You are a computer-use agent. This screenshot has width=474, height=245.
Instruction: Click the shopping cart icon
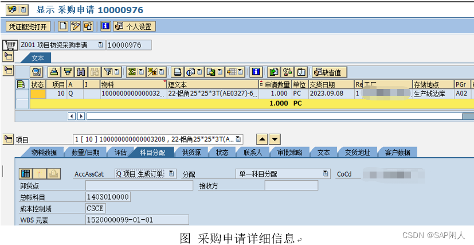click(x=10, y=45)
